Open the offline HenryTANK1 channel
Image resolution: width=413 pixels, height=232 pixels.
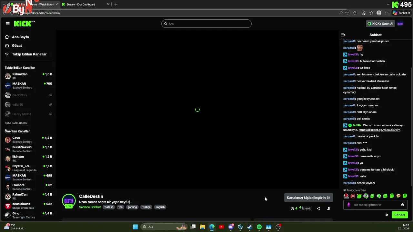28,114
